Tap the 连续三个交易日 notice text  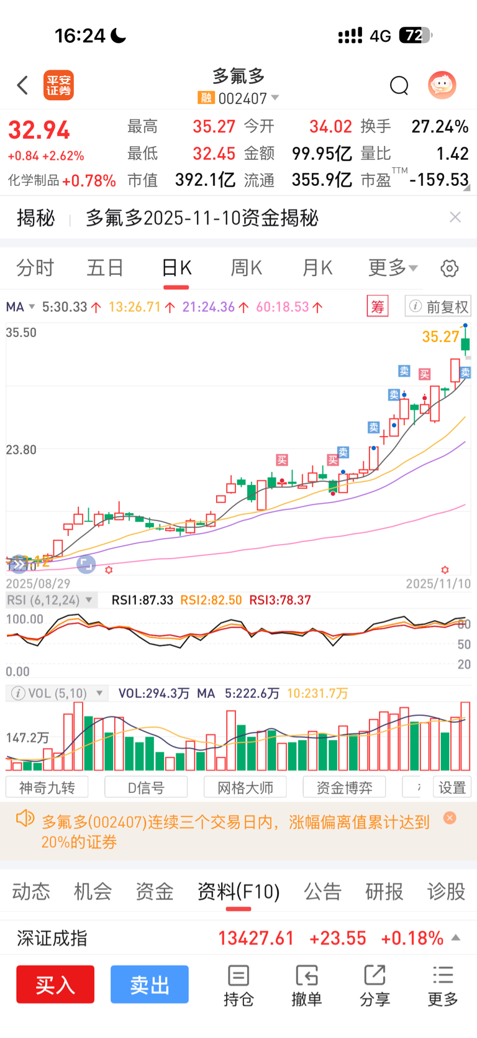pyautogui.click(x=235, y=832)
